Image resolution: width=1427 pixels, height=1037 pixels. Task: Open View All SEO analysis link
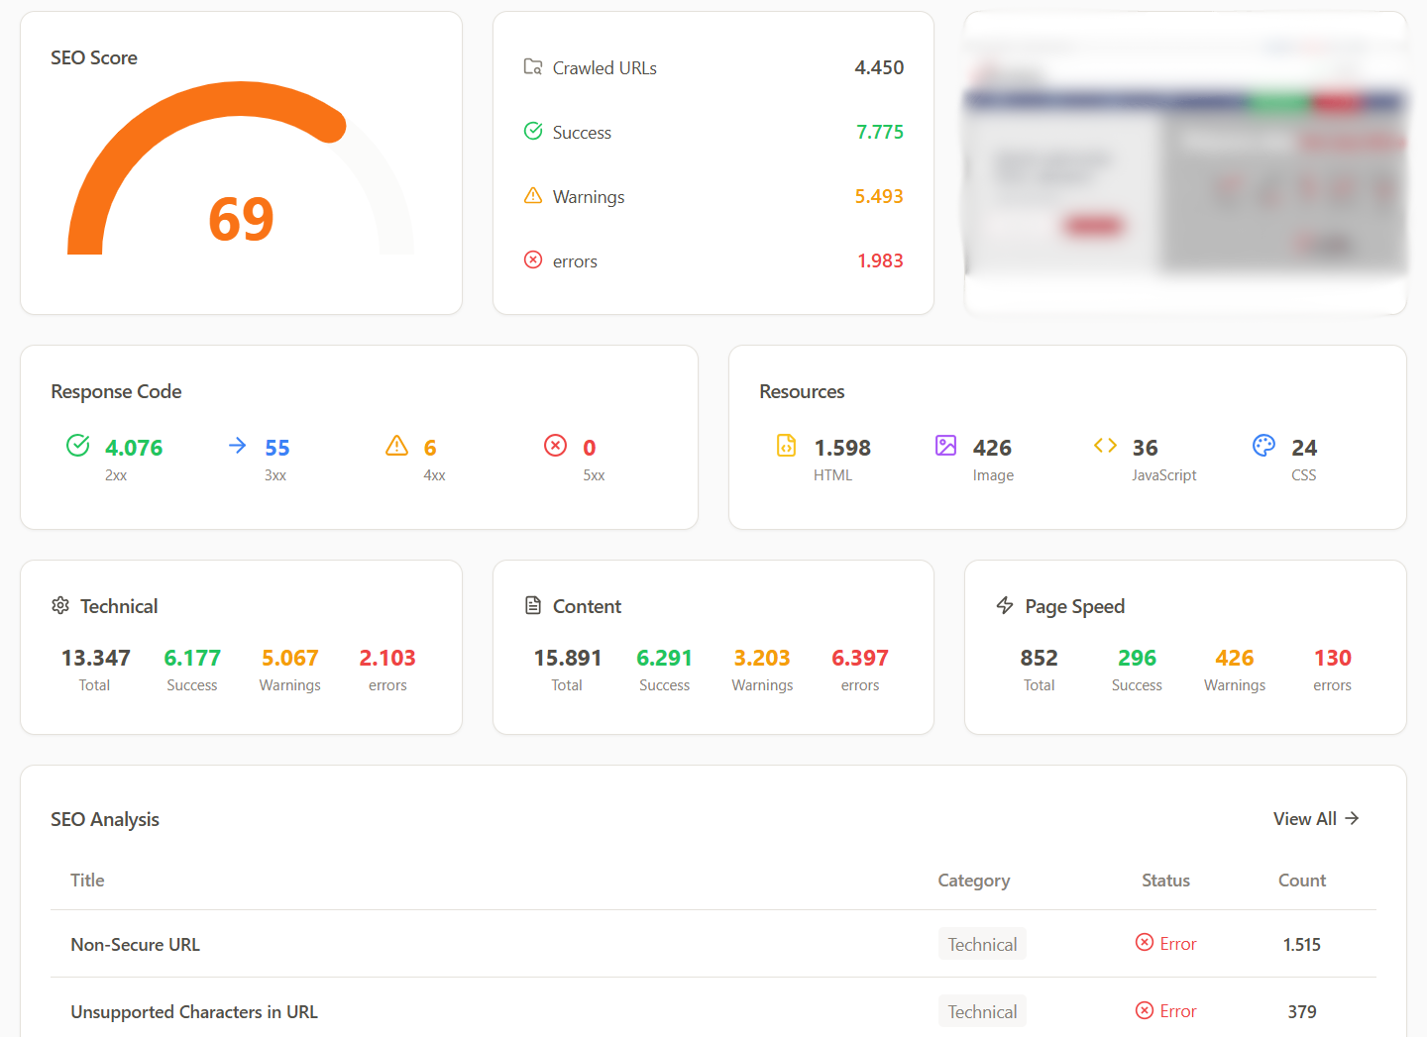point(1315,819)
